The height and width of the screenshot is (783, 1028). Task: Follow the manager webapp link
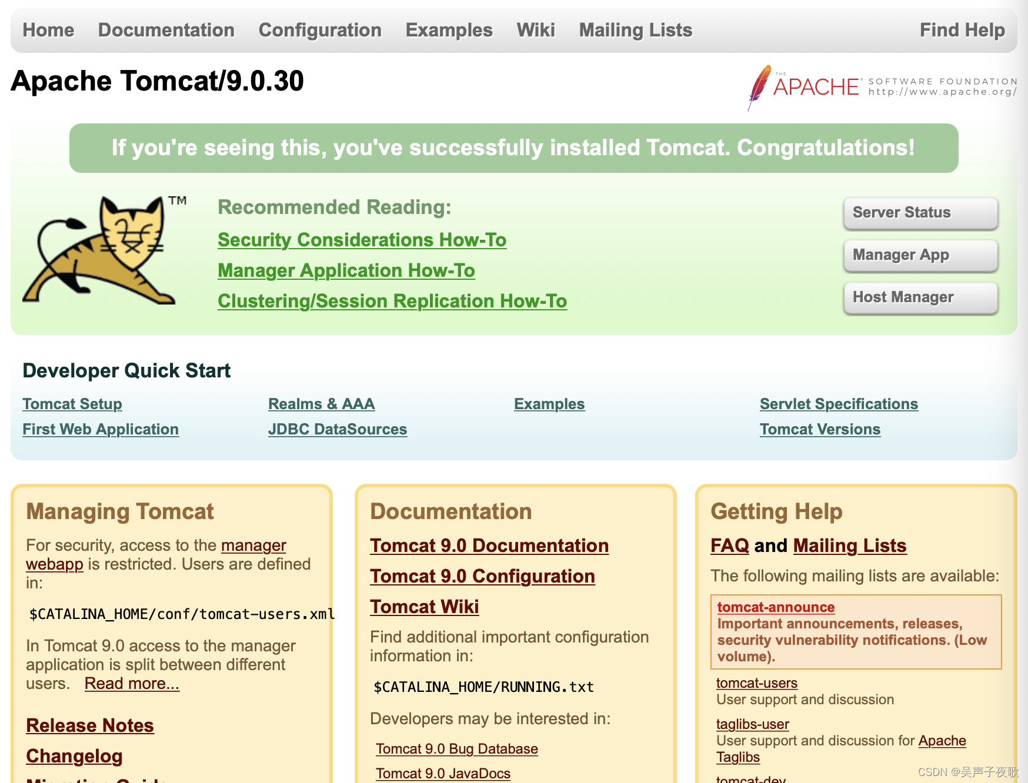(x=253, y=546)
